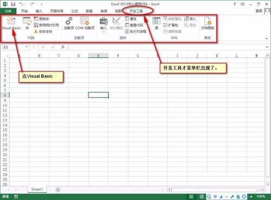Viewport: 271px width, 200px height.
Task: Open the 文件 File menu
Action: pyautogui.click(x=8, y=11)
